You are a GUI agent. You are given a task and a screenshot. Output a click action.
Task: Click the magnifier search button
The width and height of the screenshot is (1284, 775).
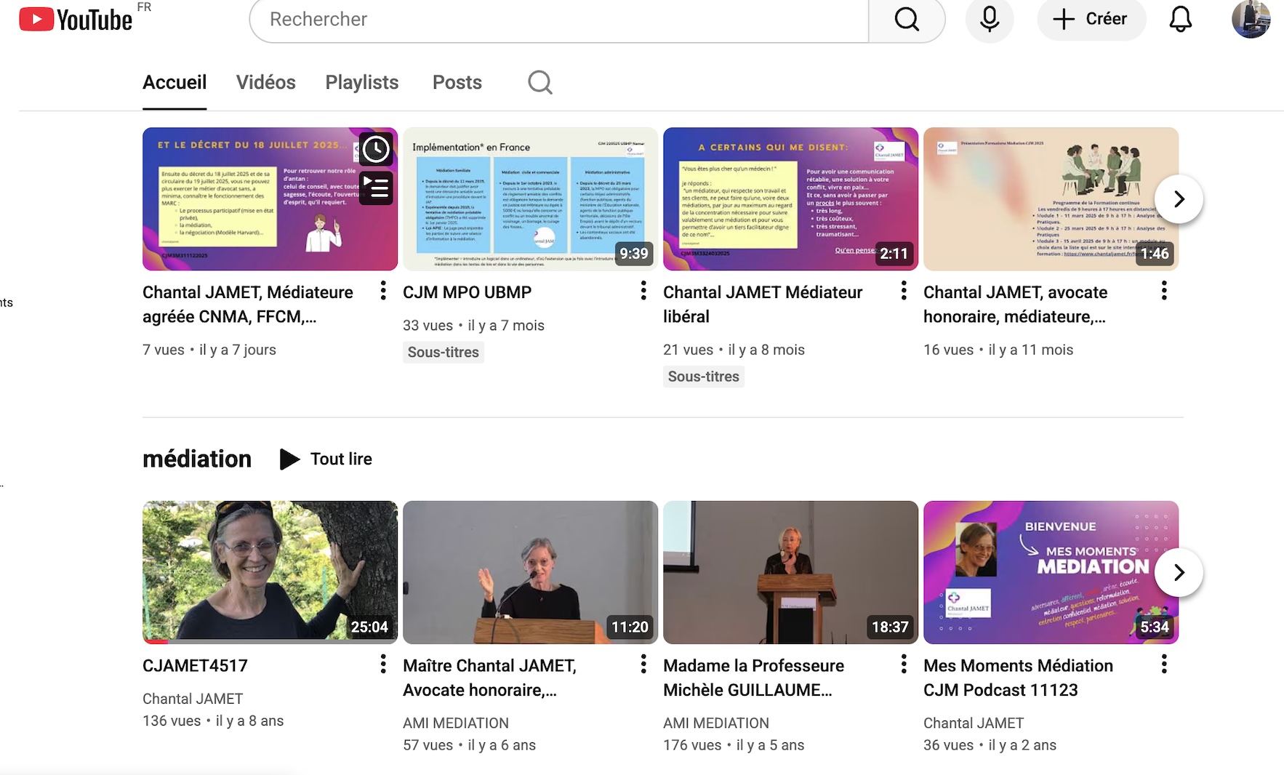click(906, 20)
